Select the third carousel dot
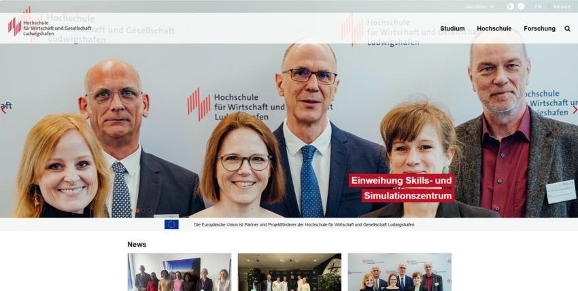The image size is (578, 291). point(150,210)
